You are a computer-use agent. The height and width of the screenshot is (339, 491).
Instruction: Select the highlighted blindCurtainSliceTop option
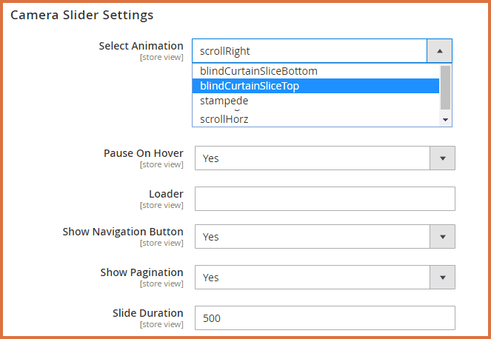point(250,86)
